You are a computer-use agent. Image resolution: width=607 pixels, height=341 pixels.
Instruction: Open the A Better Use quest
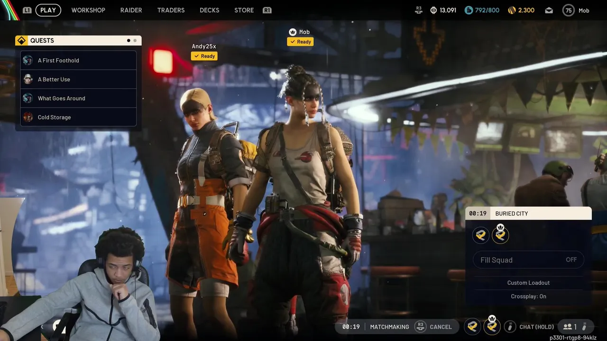click(78, 79)
